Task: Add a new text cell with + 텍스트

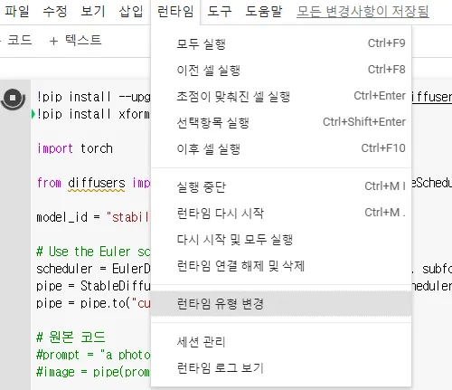Action: (x=76, y=41)
